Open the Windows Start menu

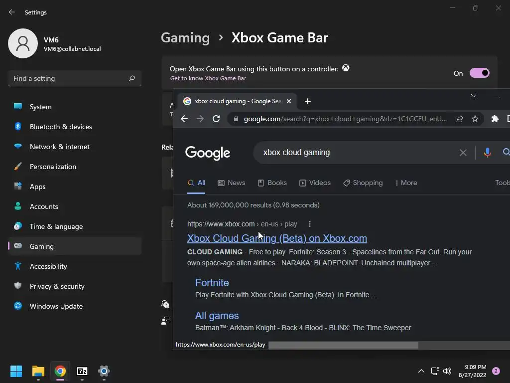[x=16, y=371]
